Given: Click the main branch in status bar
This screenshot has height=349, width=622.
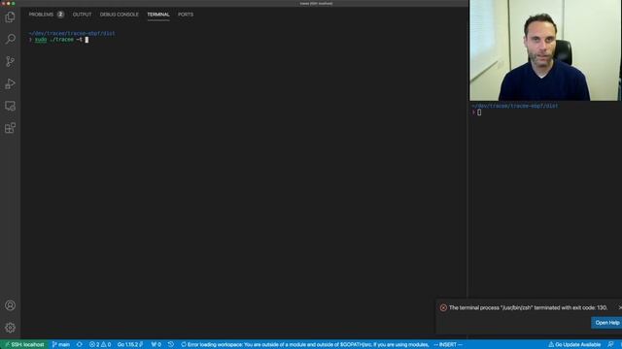Looking at the screenshot, I should coord(60,345).
